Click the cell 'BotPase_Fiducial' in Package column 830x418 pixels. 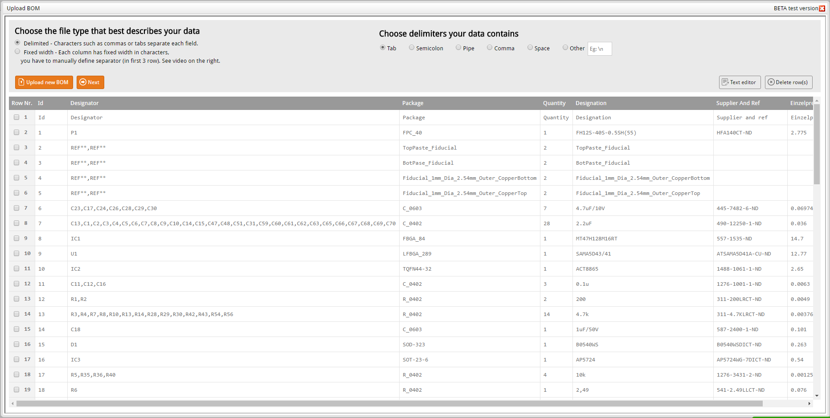(470, 163)
